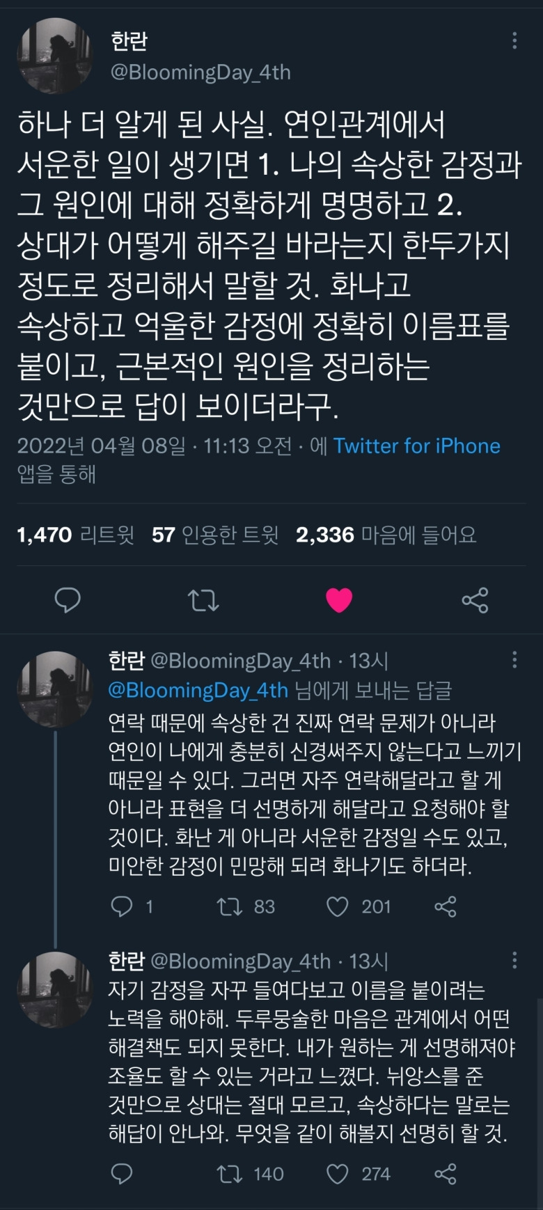Viewport: 543px width, 1210px height.
Task: Reply to first reply with 1 comment
Action: pos(123,906)
